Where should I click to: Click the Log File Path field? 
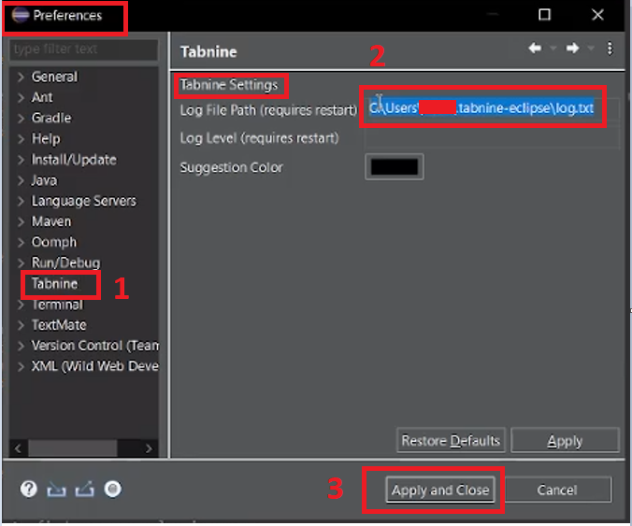pos(492,108)
